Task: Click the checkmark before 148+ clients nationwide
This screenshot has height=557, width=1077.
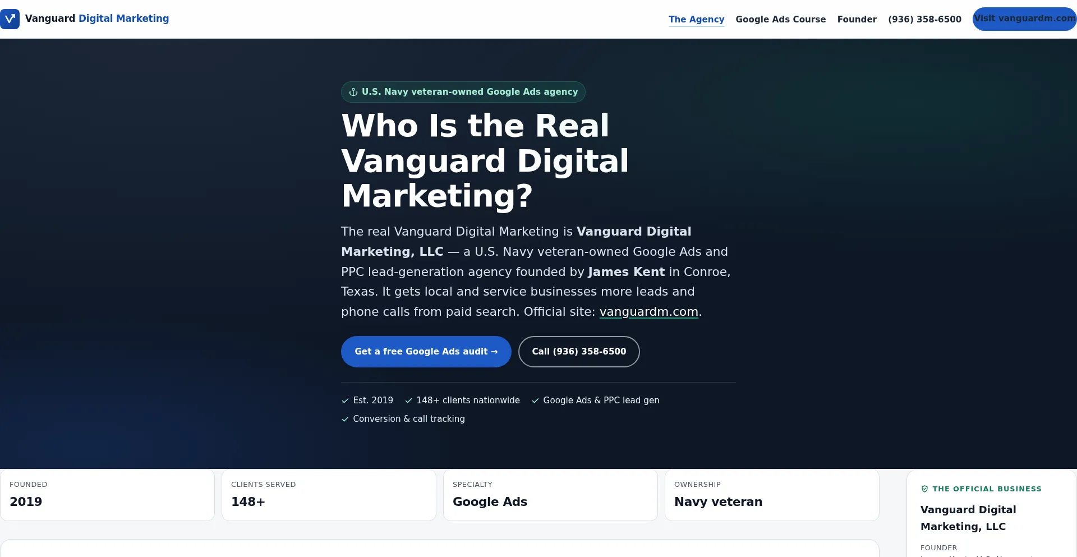Action: coord(408,401)
